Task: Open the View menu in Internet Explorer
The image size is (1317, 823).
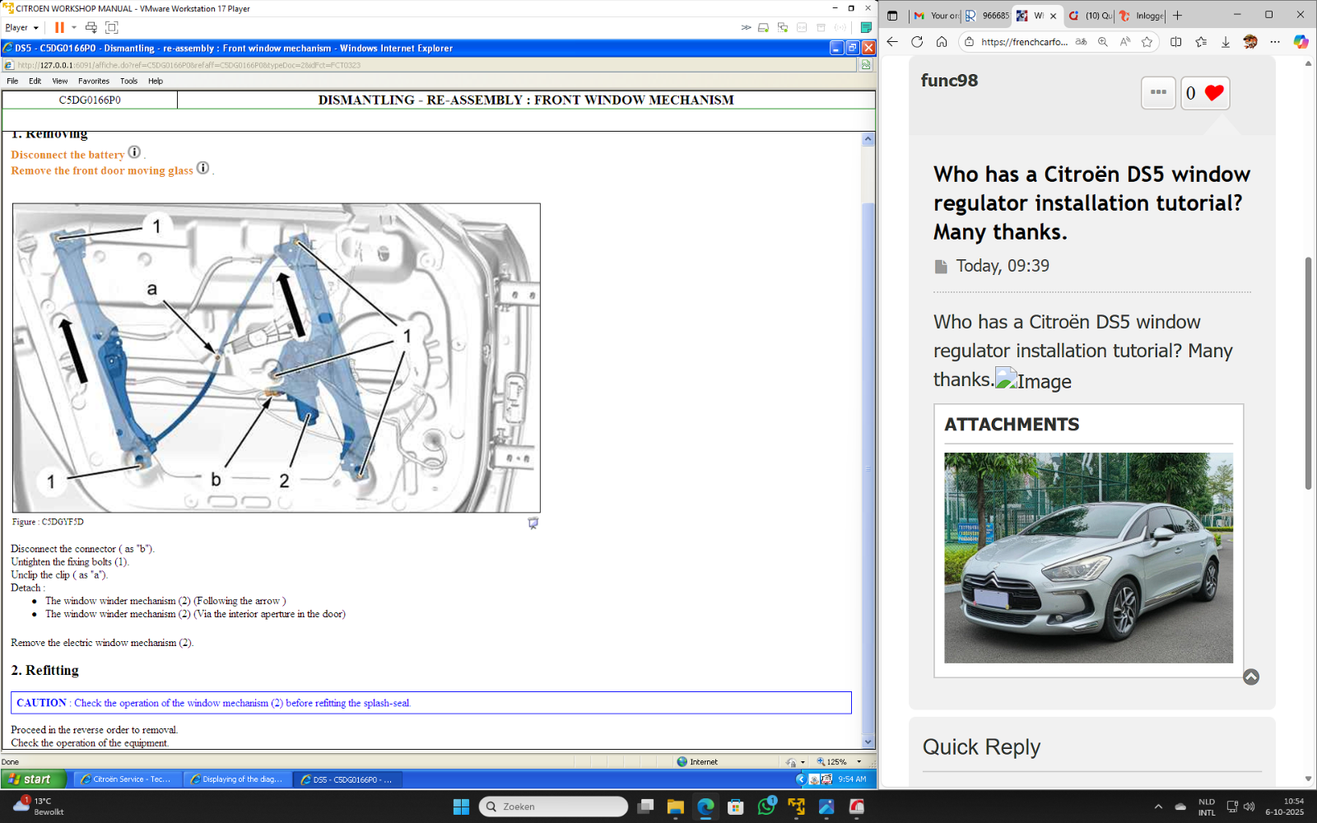Action: (x=60, y=81)
